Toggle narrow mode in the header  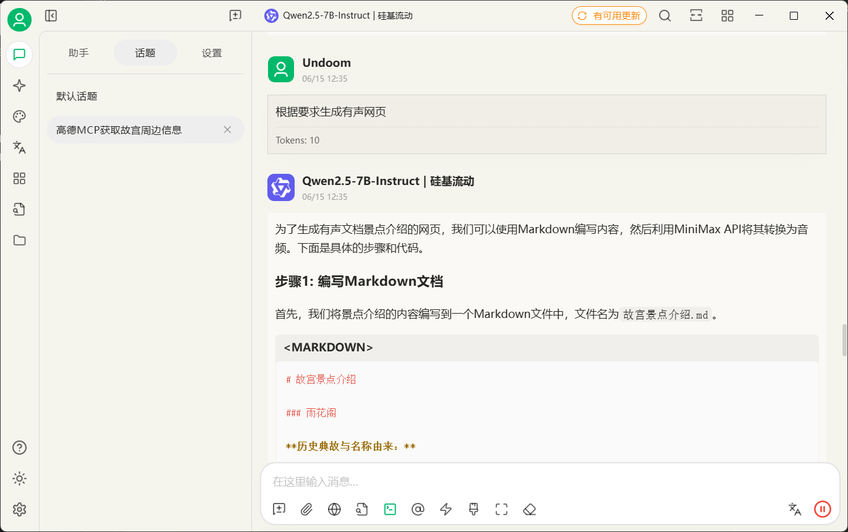pos(696,16)
